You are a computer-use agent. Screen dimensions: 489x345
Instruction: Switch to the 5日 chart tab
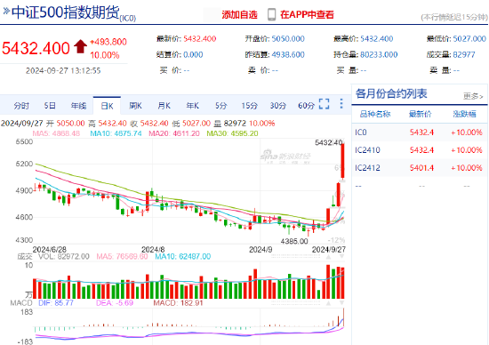click(50, 106)
